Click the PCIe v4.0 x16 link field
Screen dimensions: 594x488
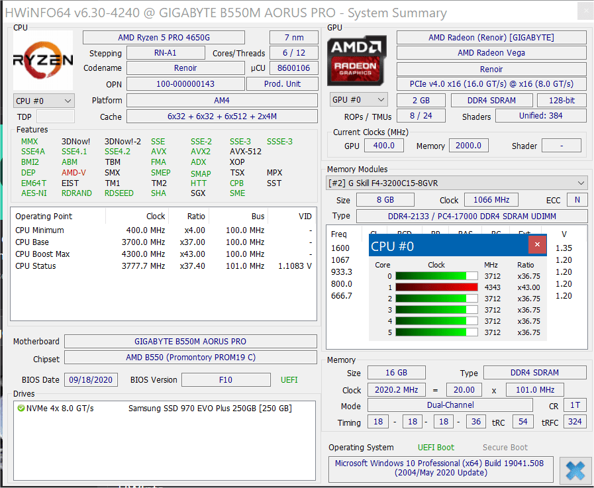point(491,83)
